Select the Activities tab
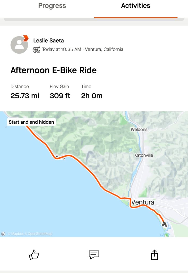This screenshot has height=273, width=188. [135, 6]
